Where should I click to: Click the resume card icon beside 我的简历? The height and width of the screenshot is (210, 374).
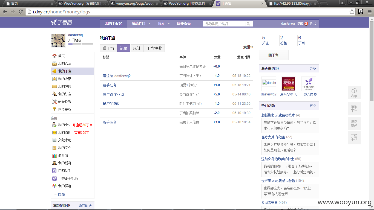[x=54, y=132]
